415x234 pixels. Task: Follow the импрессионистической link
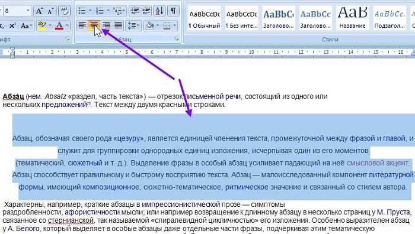click(x=181, y=204)
